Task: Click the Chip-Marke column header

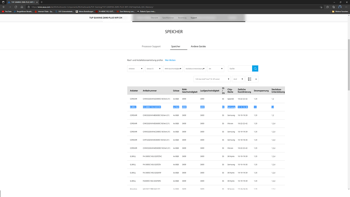Action: [230, 91]
